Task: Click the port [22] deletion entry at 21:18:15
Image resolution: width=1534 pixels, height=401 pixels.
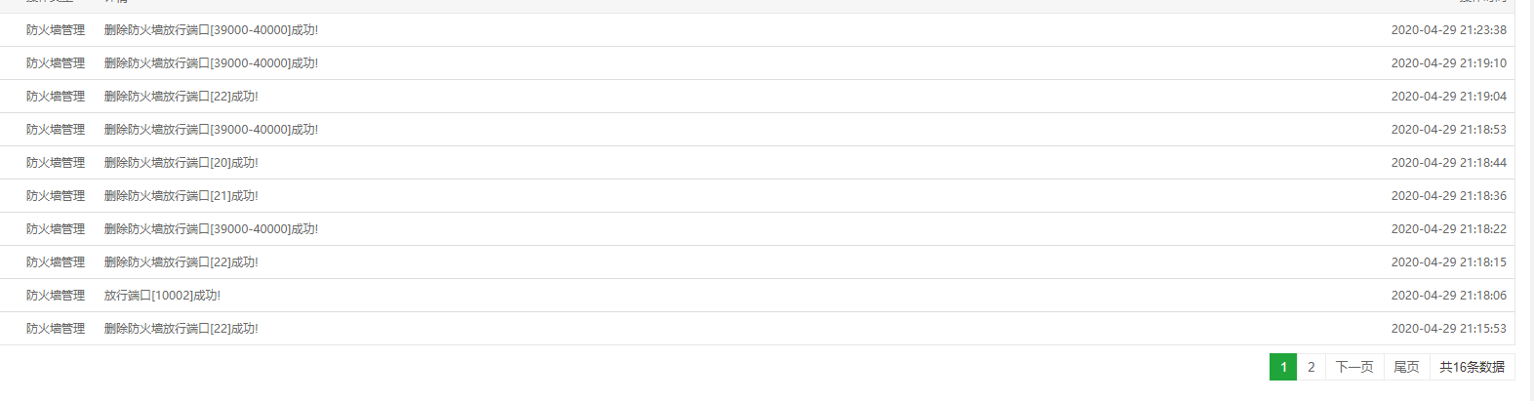Action: tap(182, 262)
